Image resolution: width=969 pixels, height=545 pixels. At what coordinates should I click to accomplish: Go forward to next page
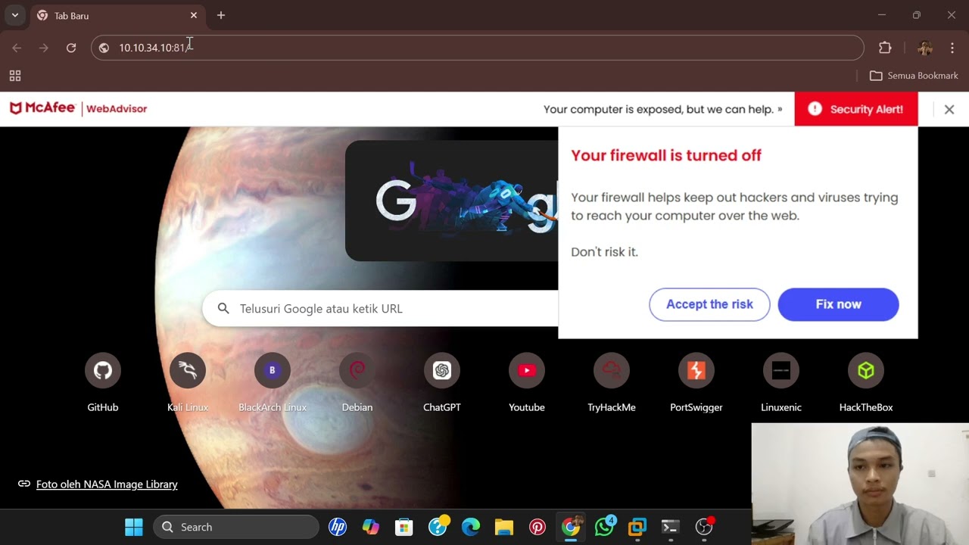(44, 48)
